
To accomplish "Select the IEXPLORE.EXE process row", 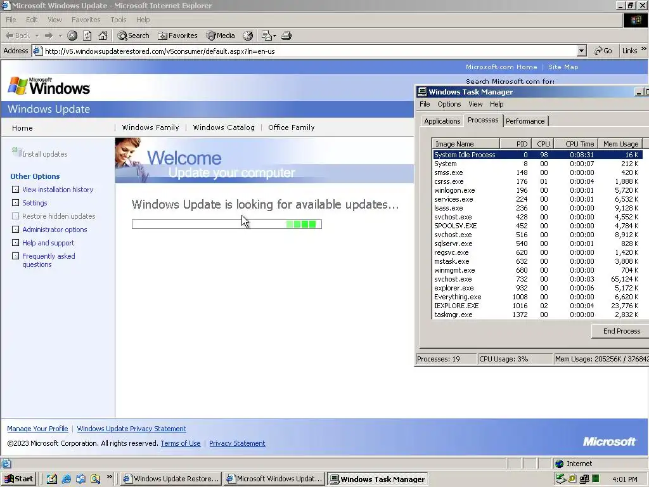I will pyautogui.click(x=537, y=306).
